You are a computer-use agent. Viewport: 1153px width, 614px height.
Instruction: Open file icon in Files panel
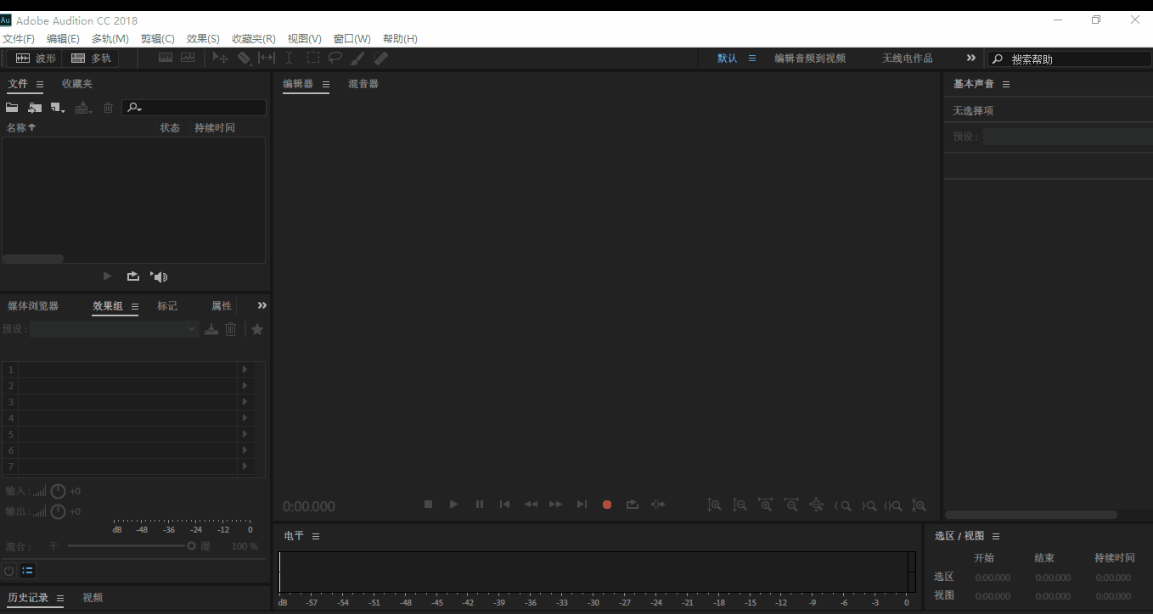point(12,108)
